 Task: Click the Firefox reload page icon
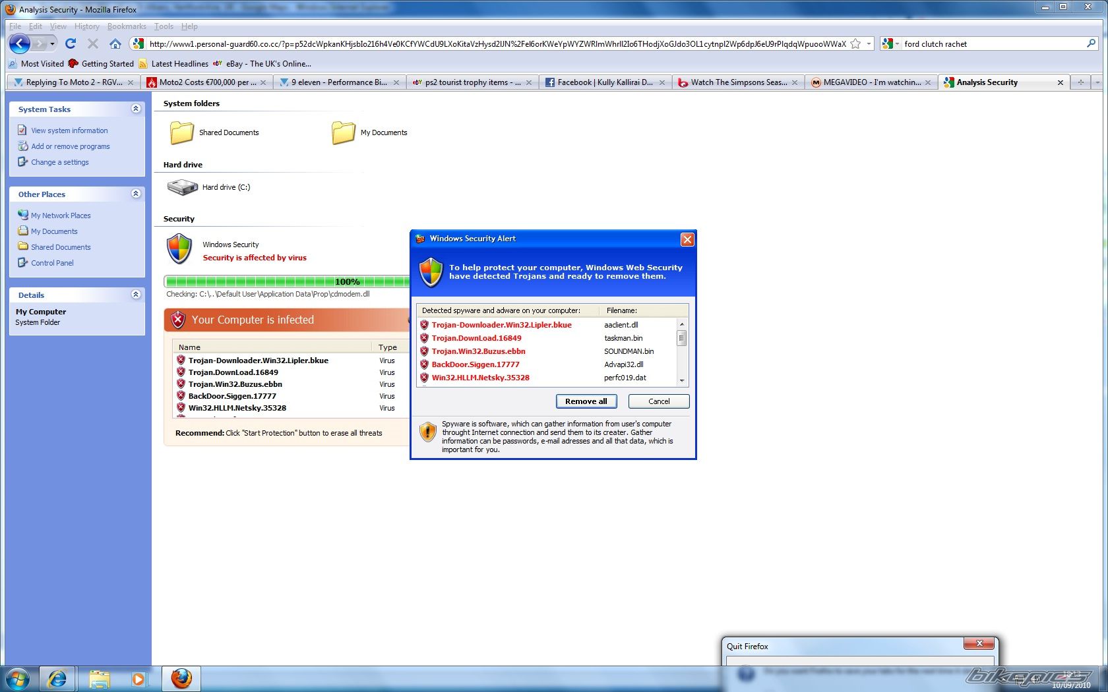click(x=71, y=43)
